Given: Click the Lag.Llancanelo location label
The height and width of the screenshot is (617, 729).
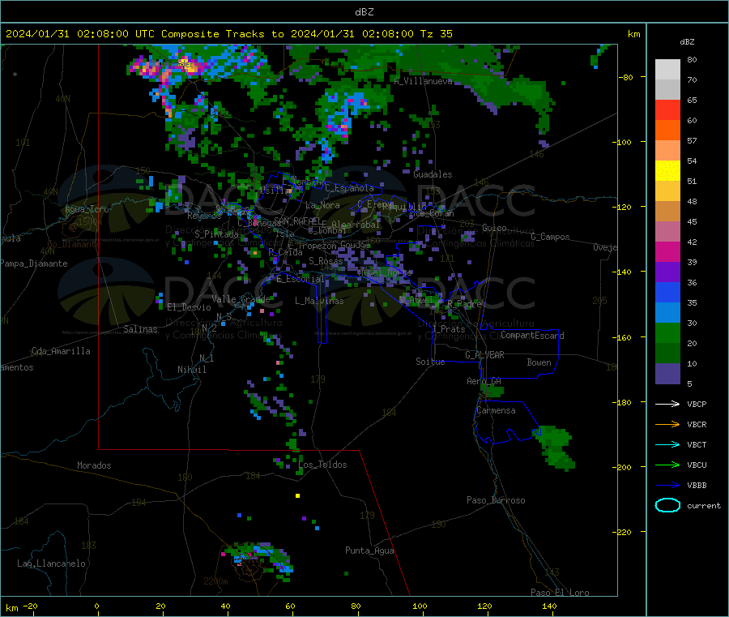Looking at the screenshot, I should [x=51, y=563].
